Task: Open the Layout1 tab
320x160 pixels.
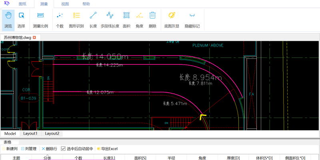Action: coord(30,134)
